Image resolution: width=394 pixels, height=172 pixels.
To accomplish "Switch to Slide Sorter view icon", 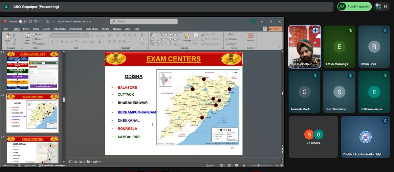I will pyautogui.click(x=229, y=165).
